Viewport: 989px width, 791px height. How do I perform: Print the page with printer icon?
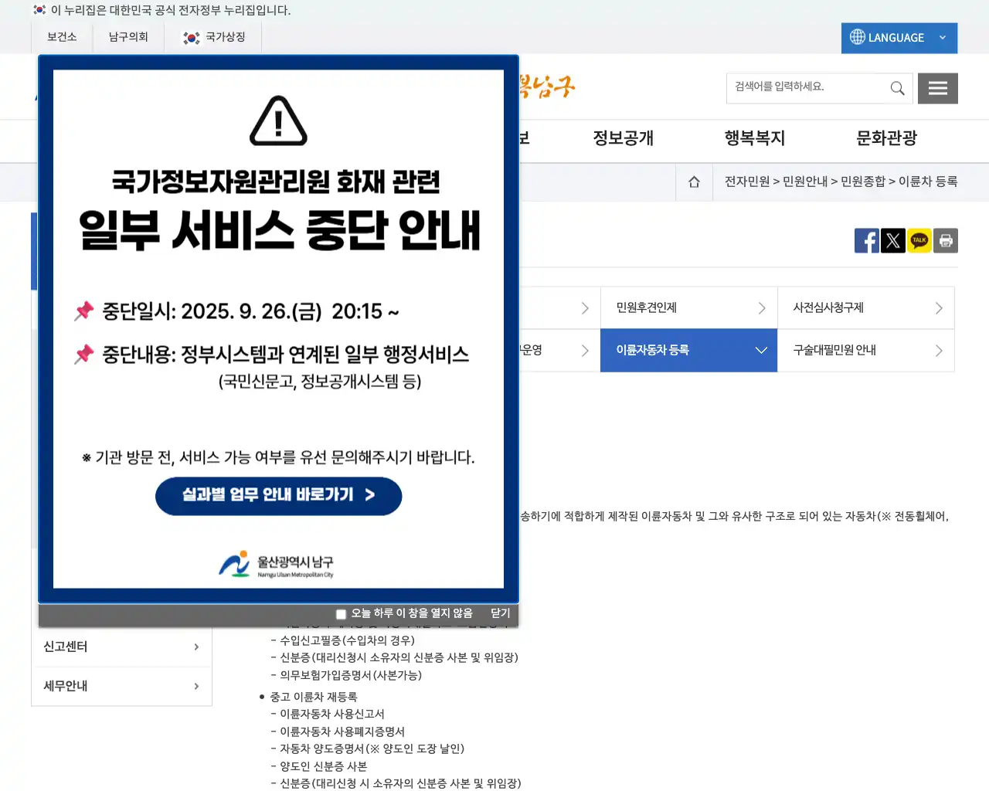coord(946,240)
